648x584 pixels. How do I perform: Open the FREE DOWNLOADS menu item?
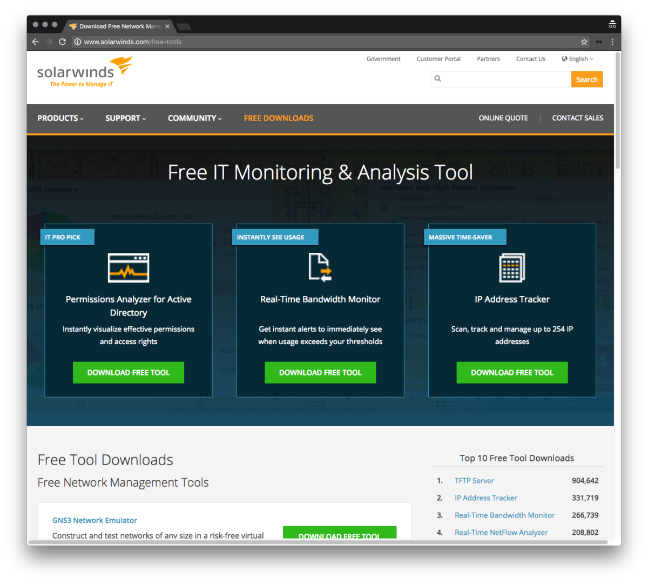click(x=279, y=118)
